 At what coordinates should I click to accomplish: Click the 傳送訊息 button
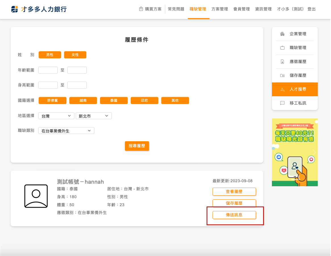coord(234,215)
